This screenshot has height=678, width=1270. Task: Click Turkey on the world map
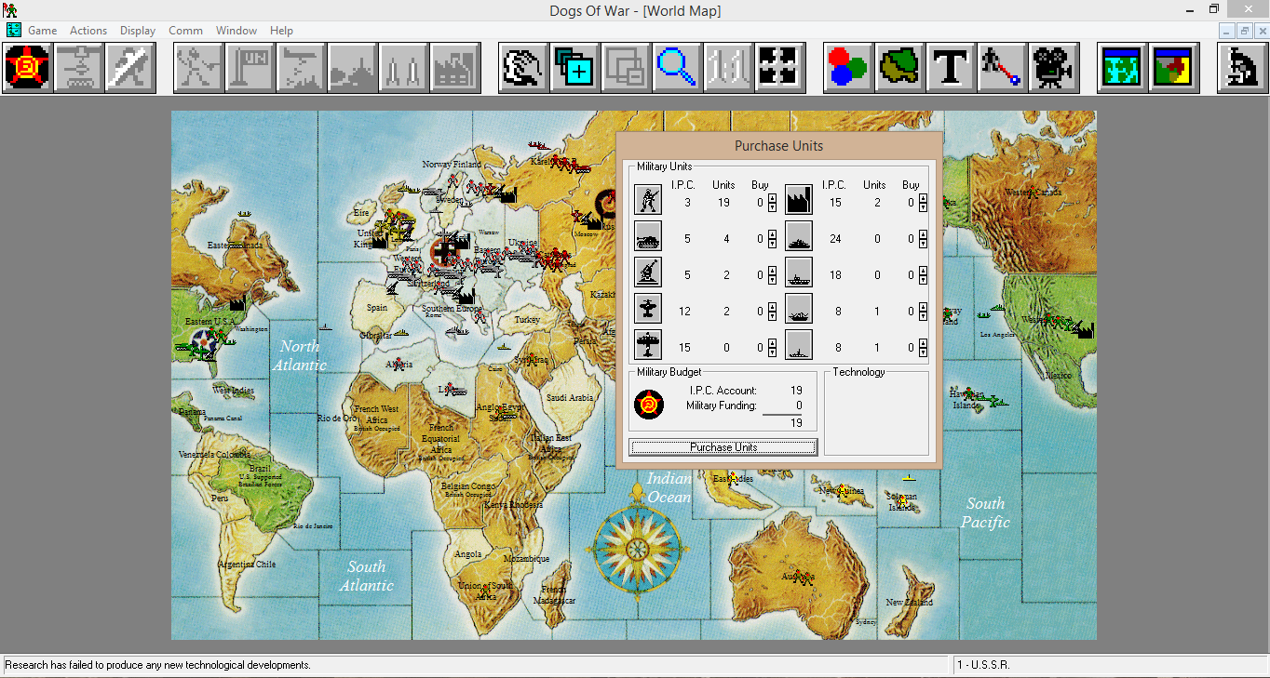[527, 319]
